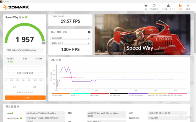Toggle the cyan CPU 온도 (°C) legend

[80, 94]
